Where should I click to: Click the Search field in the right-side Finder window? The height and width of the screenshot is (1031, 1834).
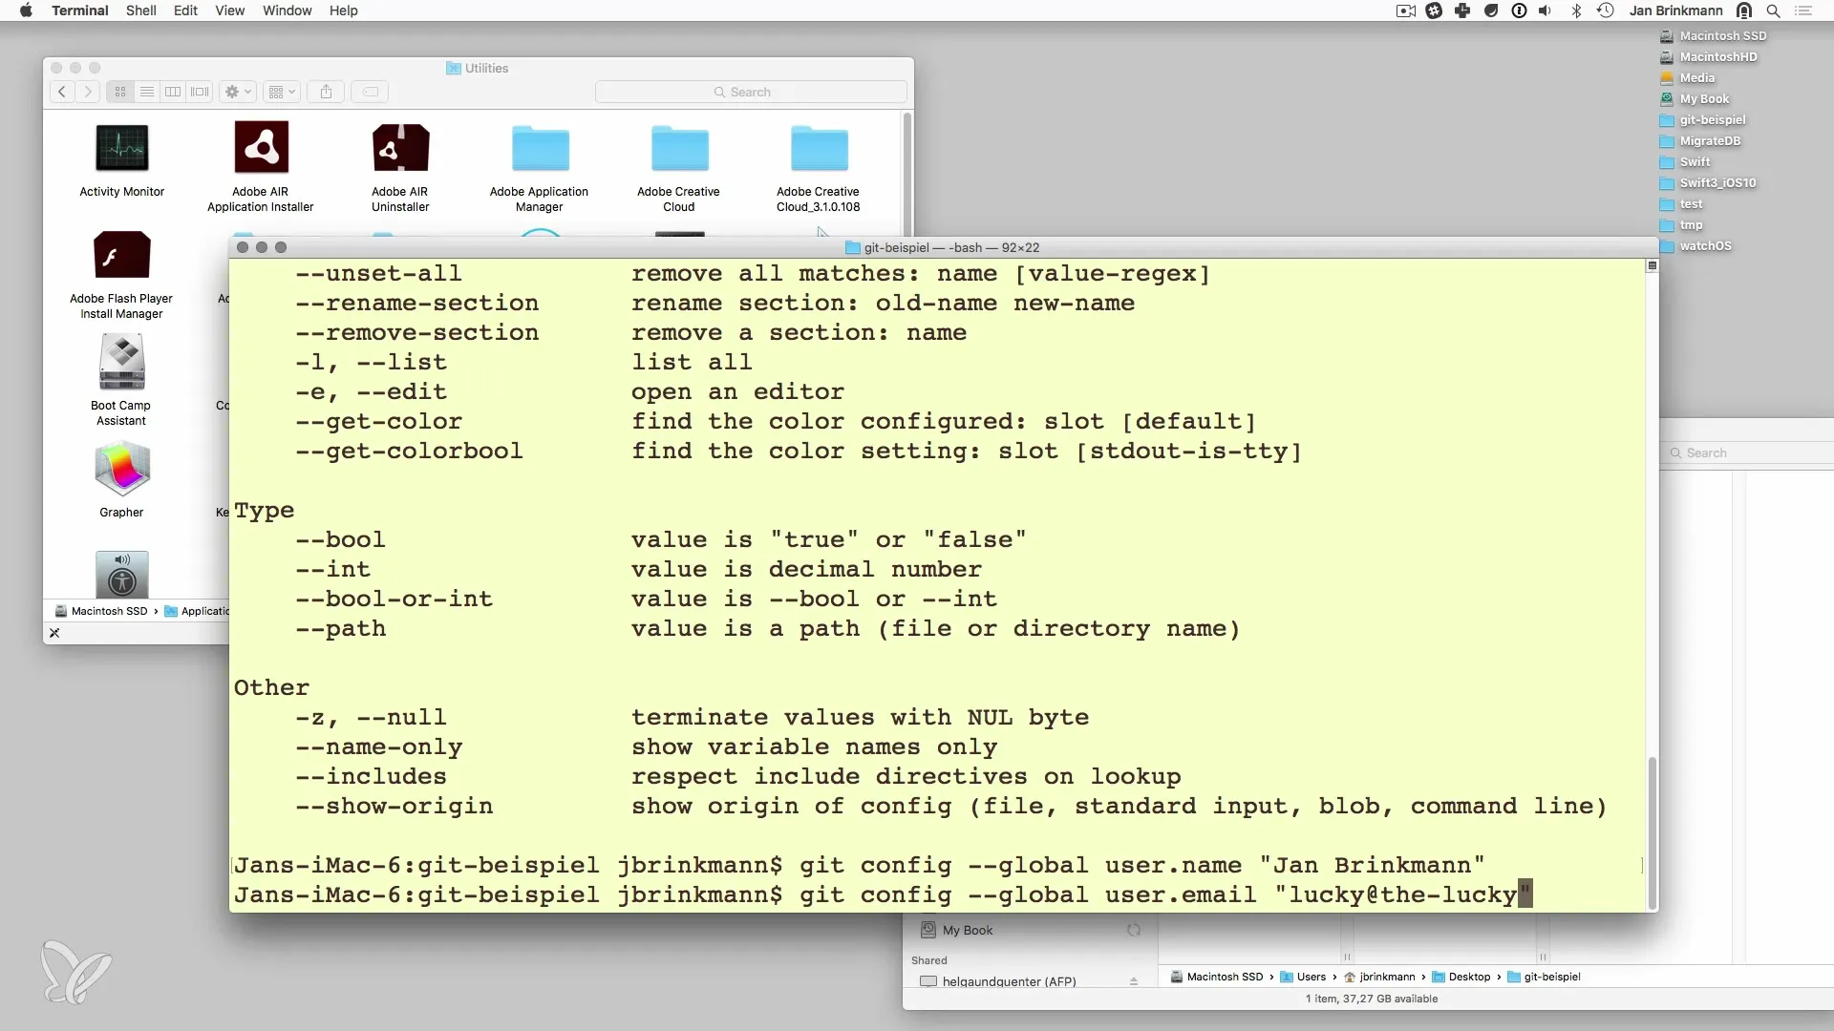point(1748,452)
